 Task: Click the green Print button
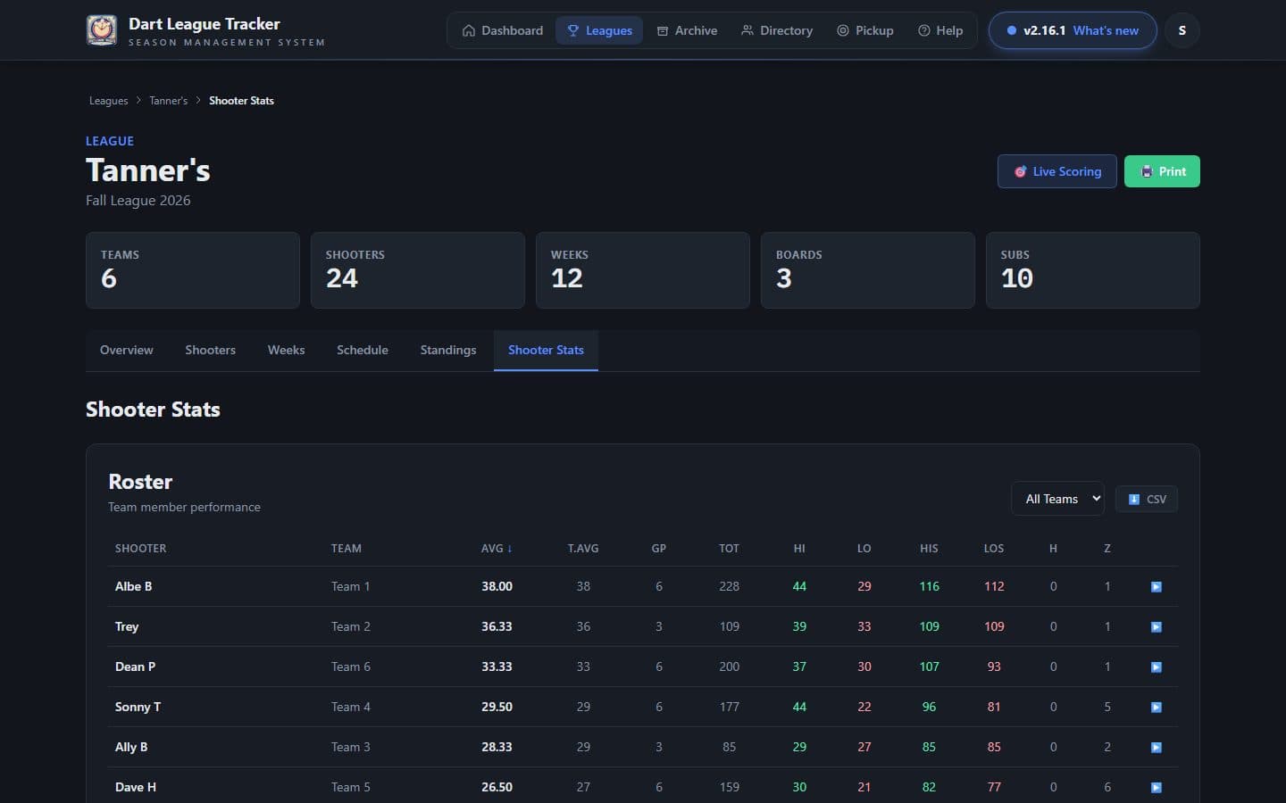1162,171
